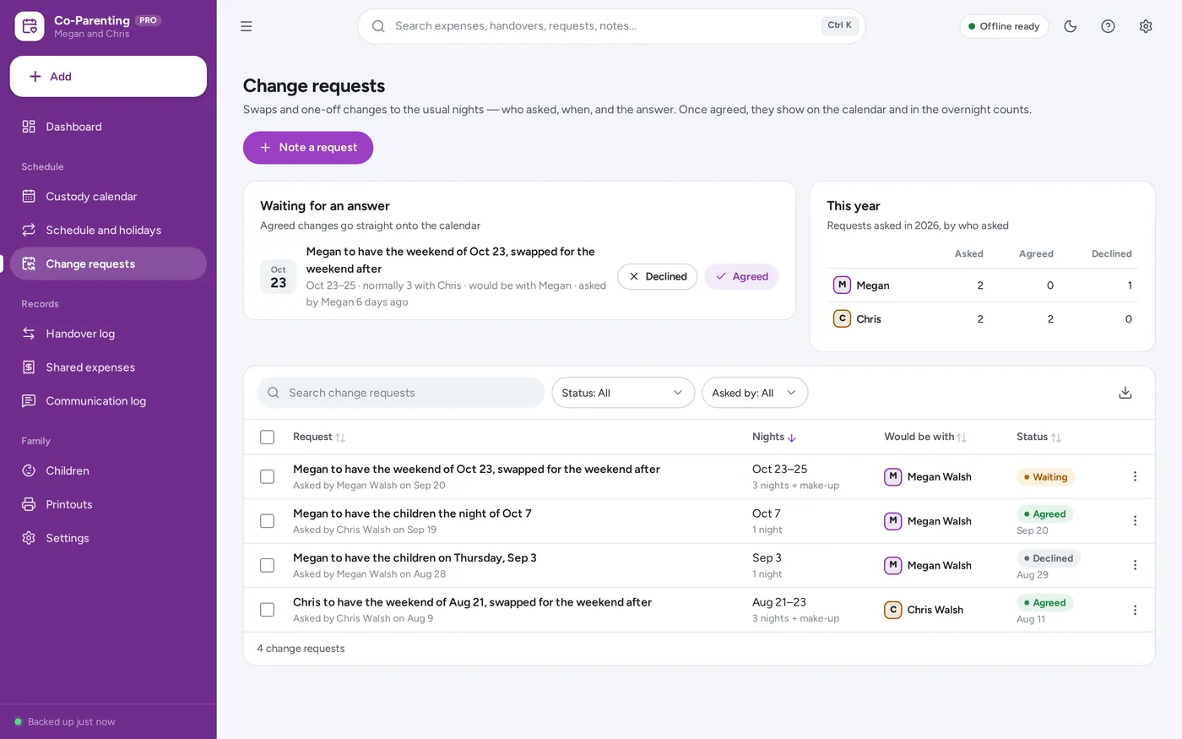Open the Handover log
1182x739 pixels.
coord(108,334)
